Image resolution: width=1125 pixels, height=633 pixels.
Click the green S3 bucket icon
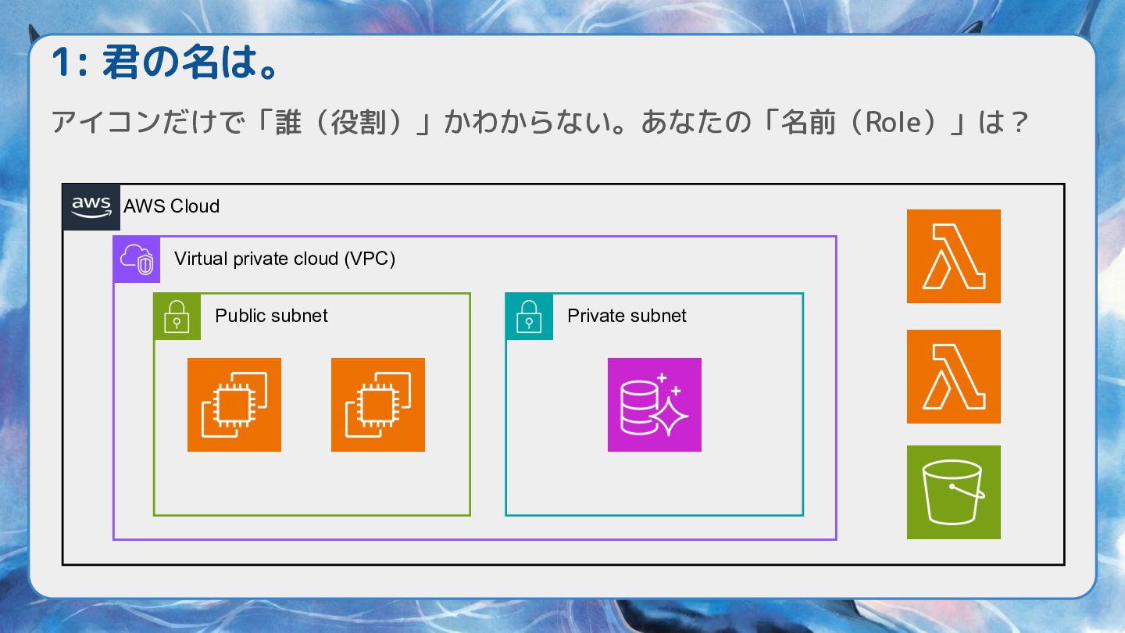(953, 492)
